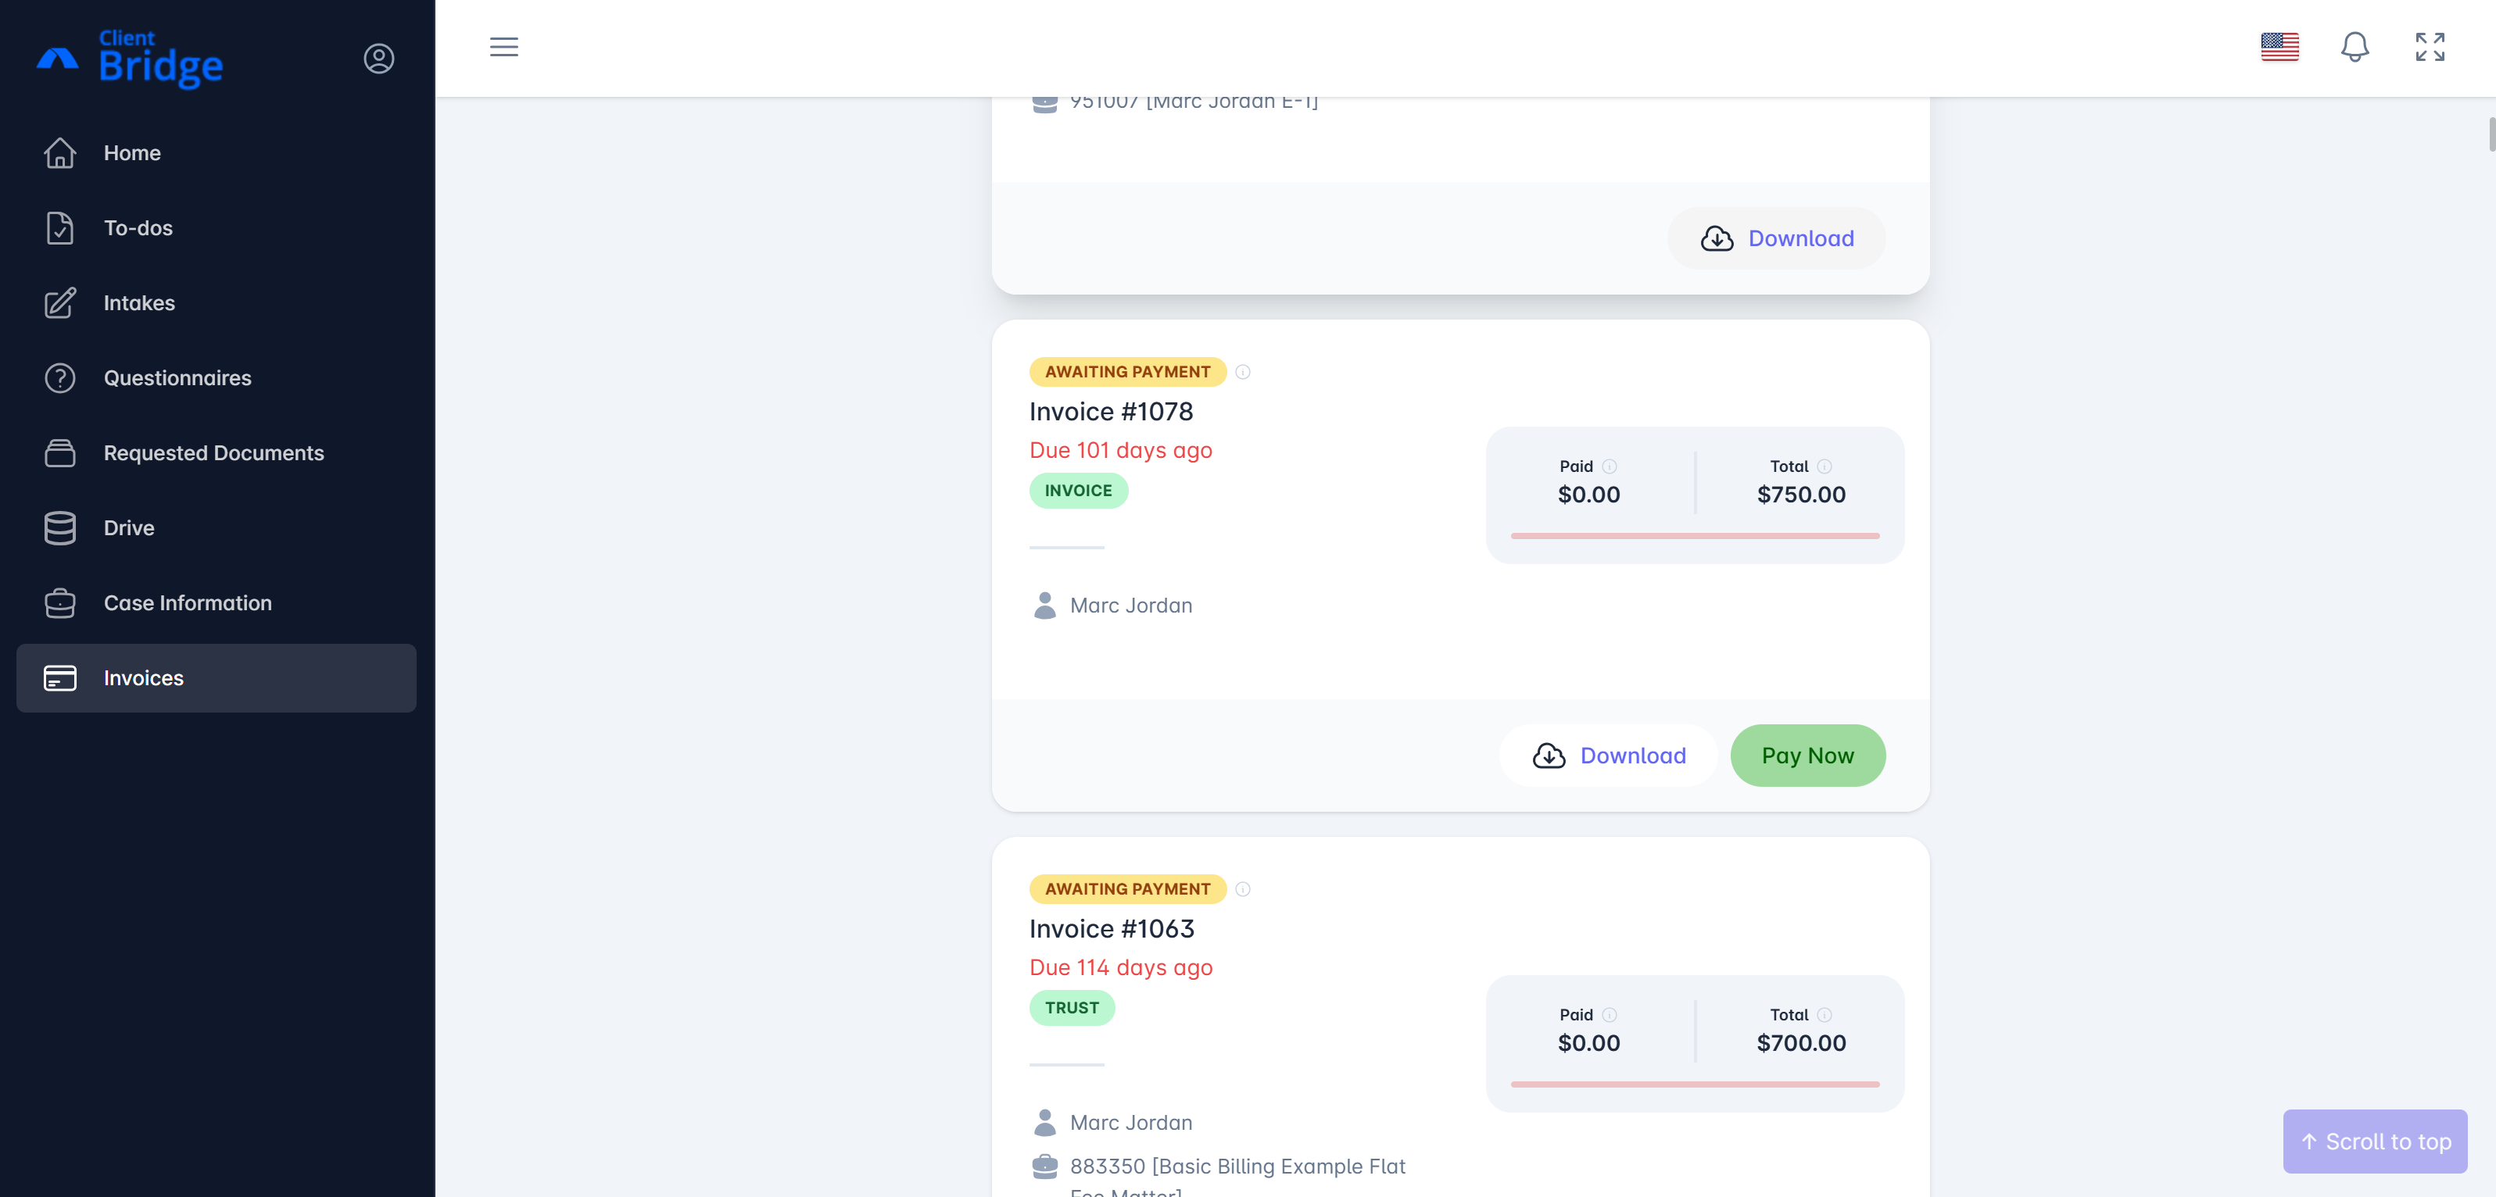Click the Scroll to top button

[x=2375, y=1142]
